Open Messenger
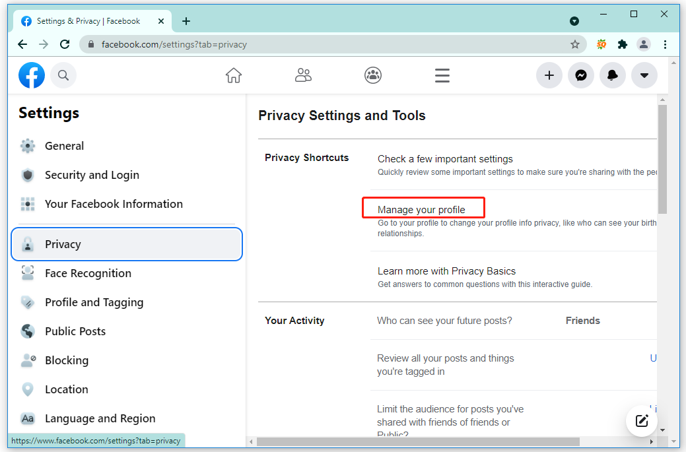Viewport: 686px width, 452px height. (581, 76)
